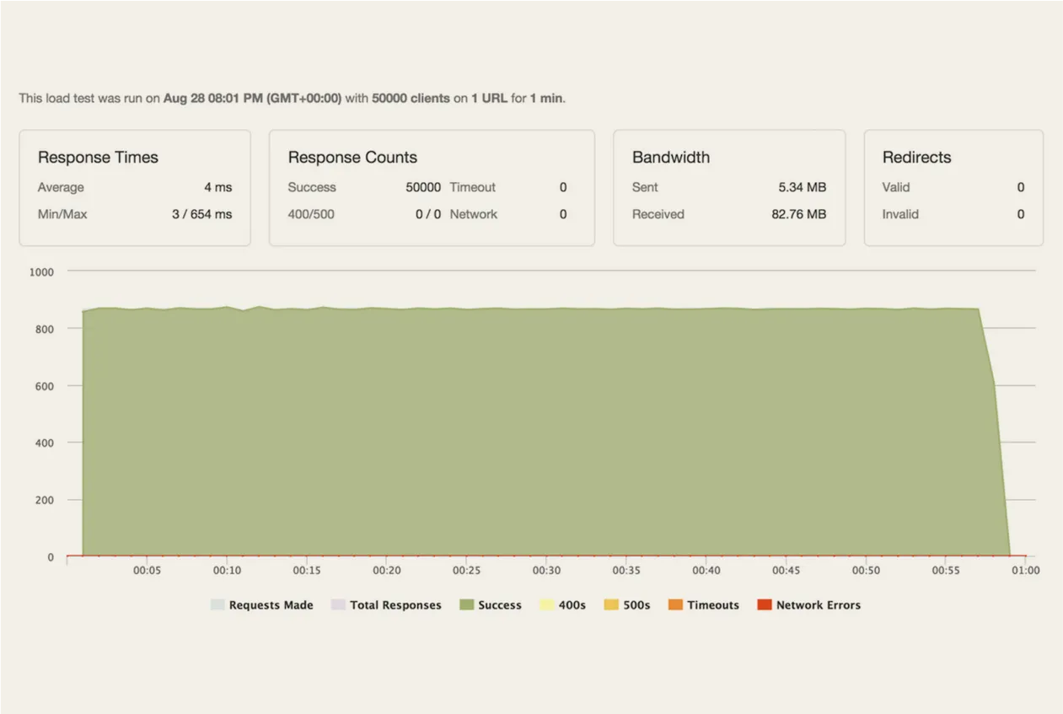Toggle the Total Responses legend swatch
The width and height of the screenshot is (1063, 714).
338,604
